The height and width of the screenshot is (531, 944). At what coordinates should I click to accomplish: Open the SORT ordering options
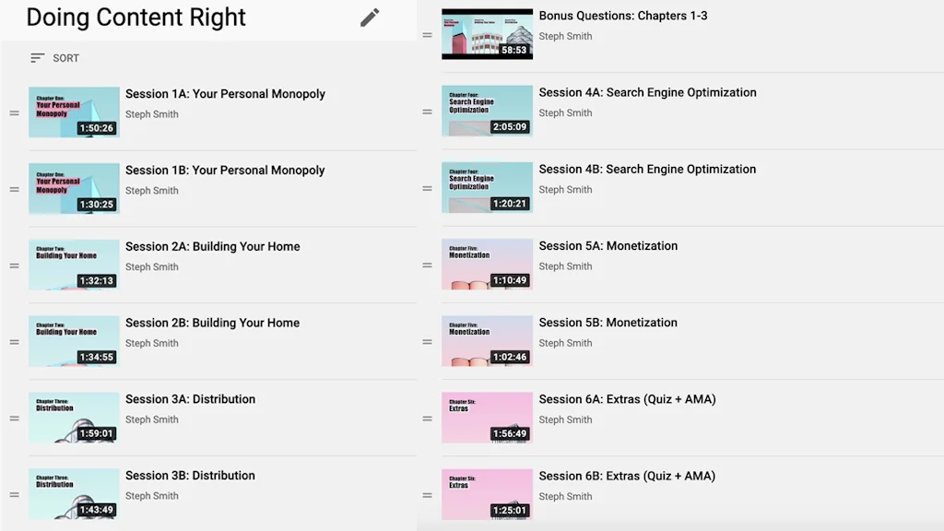coord(55,58)
